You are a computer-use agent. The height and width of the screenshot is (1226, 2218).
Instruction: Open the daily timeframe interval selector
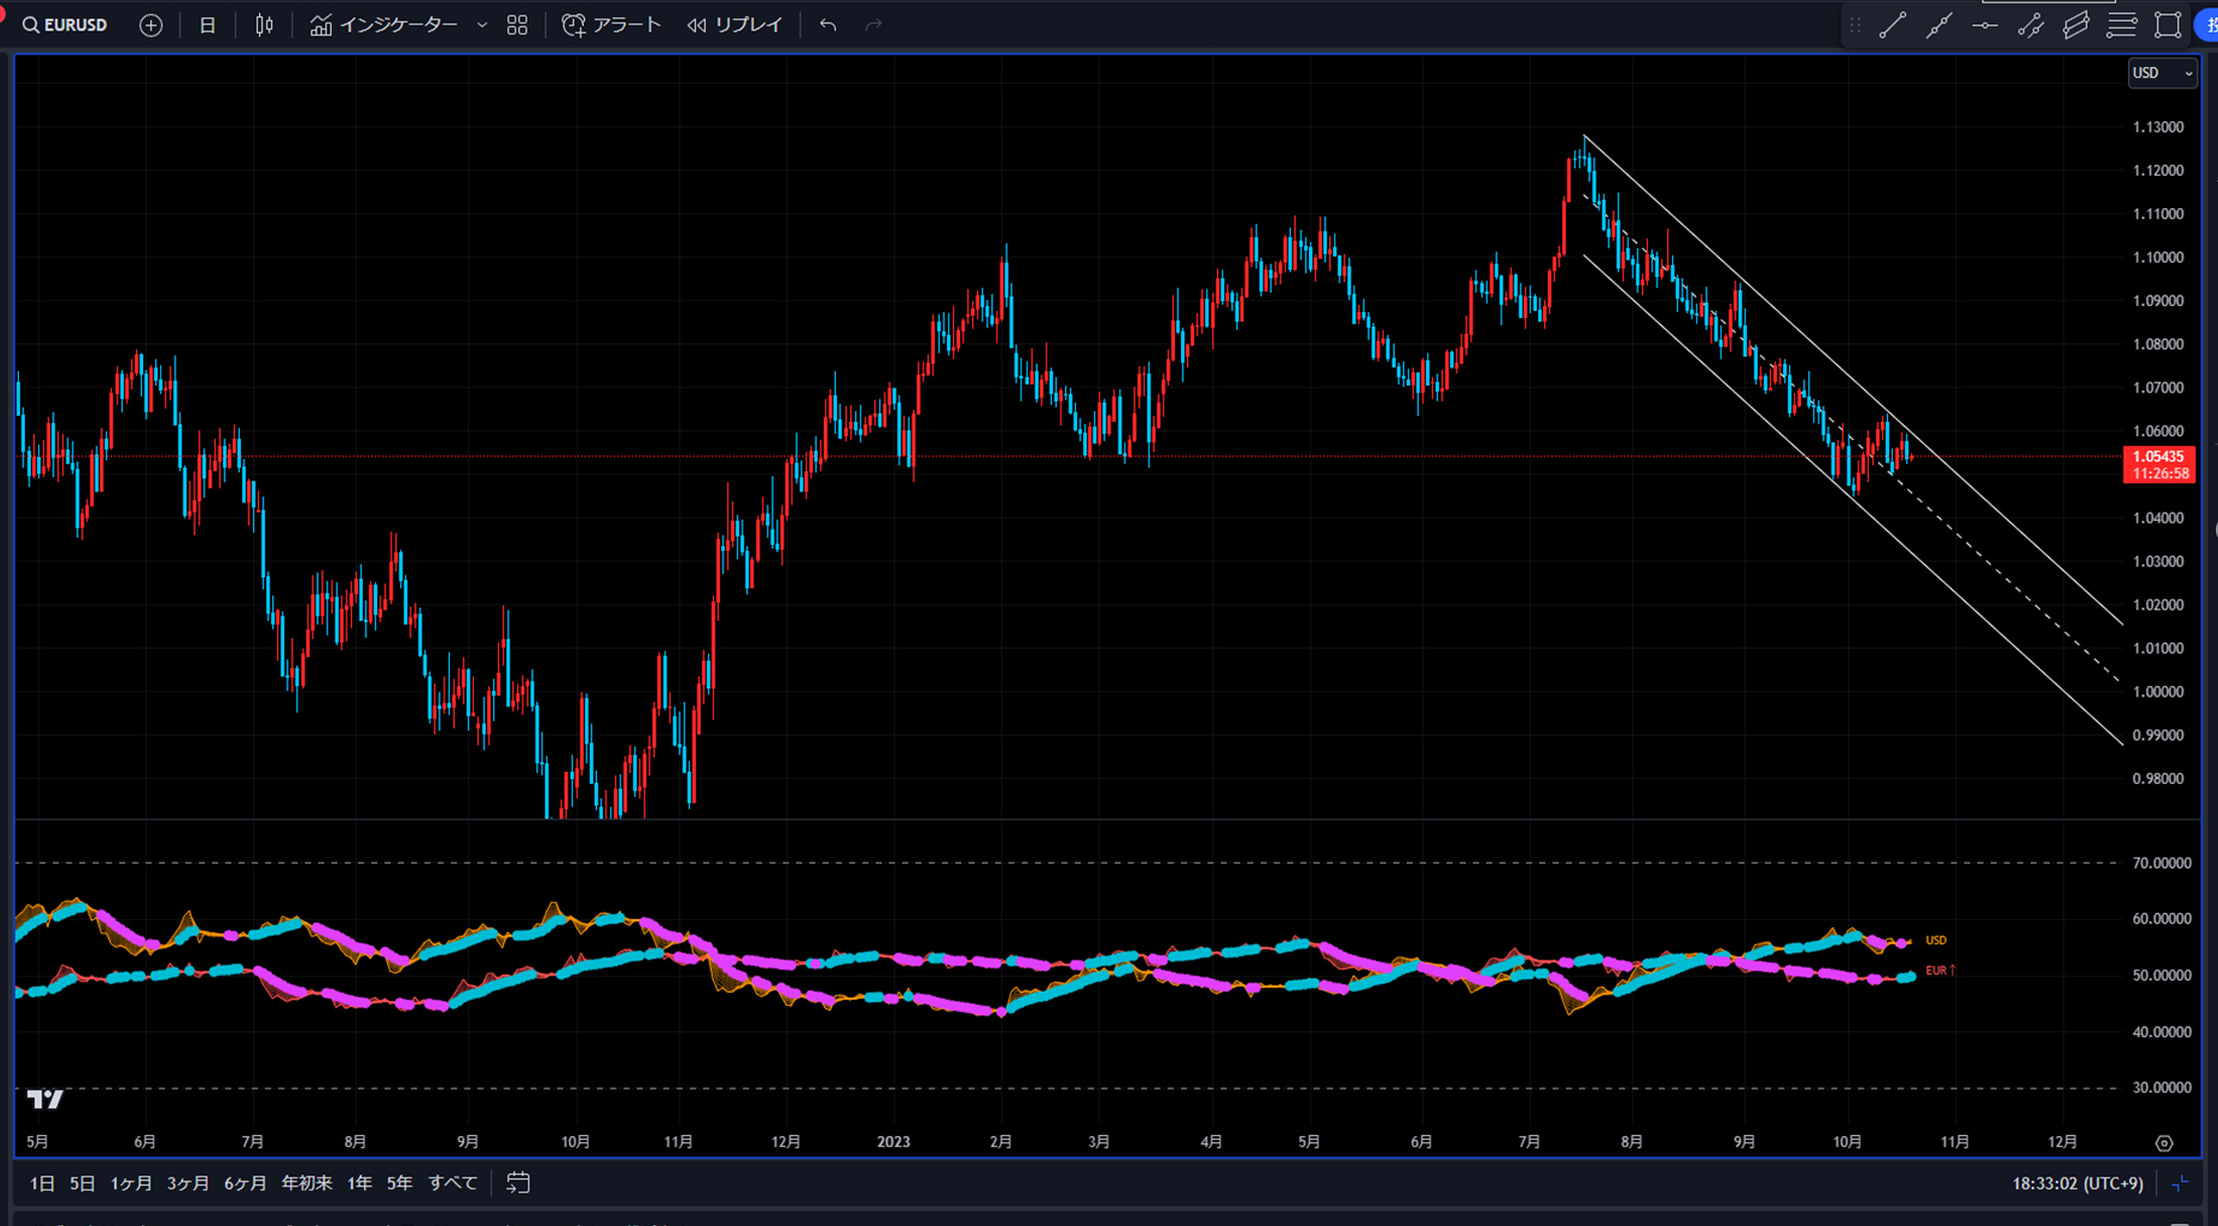(207, 25)
